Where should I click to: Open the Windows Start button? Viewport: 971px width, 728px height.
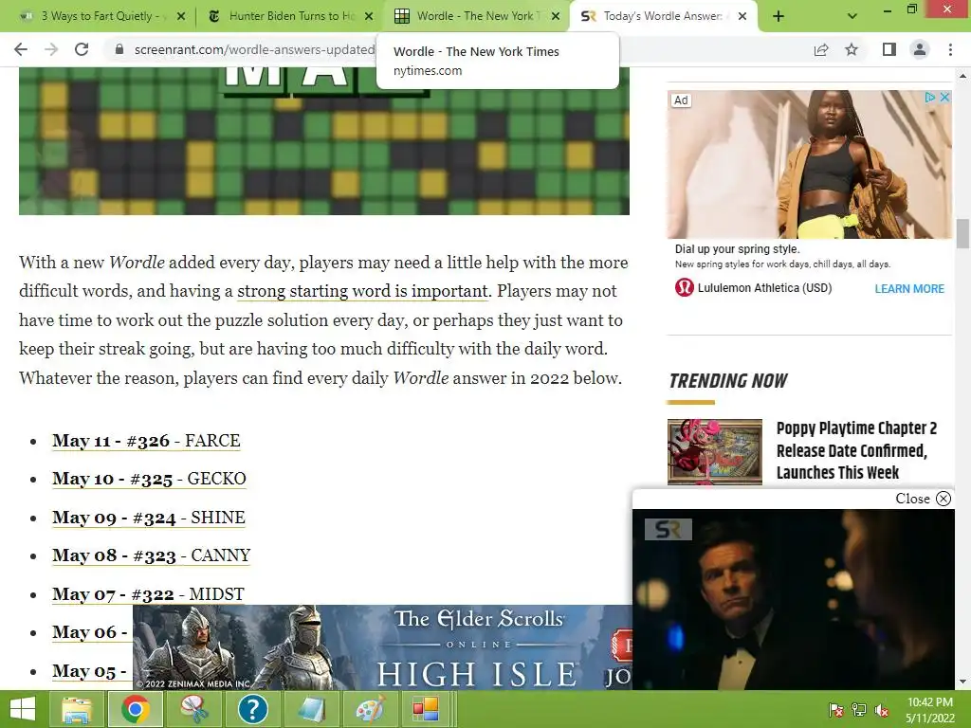point(23,709)
